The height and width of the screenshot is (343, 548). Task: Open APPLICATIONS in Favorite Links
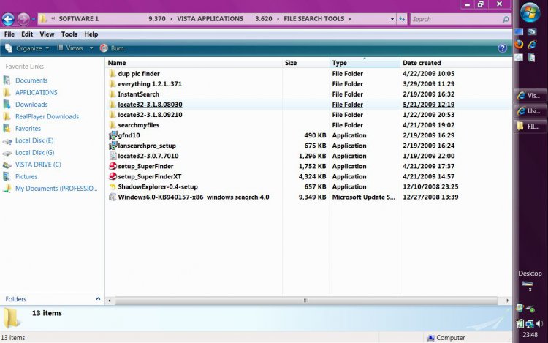click(x=36, y=93)
